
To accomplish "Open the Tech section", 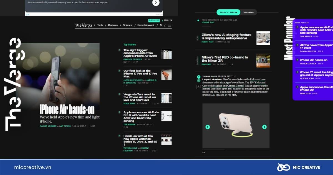I will tap(100, 25).
